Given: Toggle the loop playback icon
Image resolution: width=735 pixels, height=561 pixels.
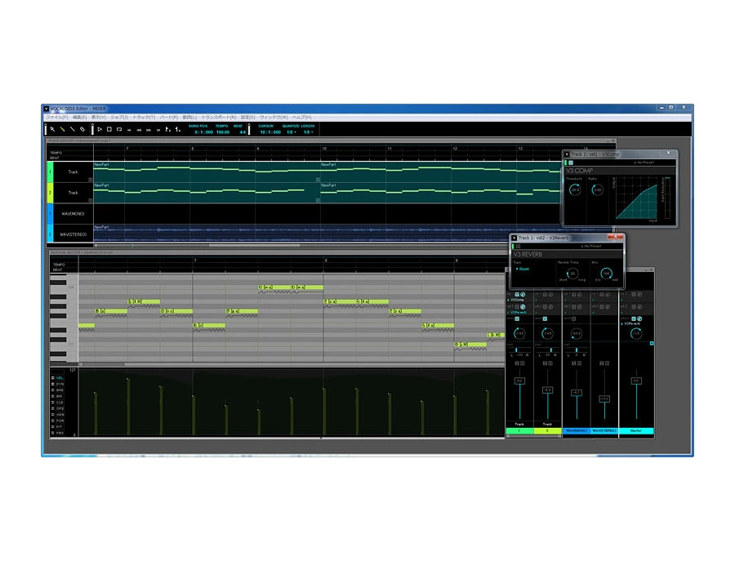Looking at the screenshot, I should click(x=119, y=129).
